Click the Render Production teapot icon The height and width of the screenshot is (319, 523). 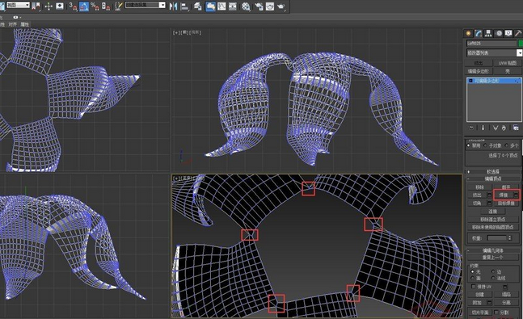coord(281,6)
